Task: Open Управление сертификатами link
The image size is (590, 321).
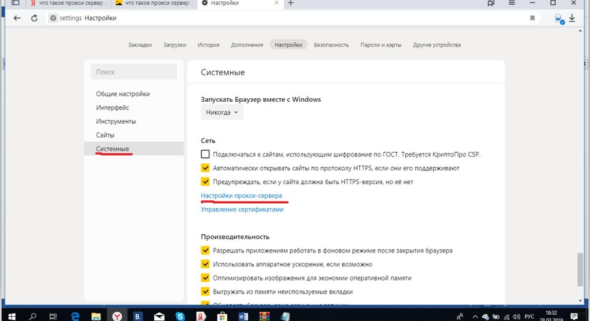Action: click(242, 209)
